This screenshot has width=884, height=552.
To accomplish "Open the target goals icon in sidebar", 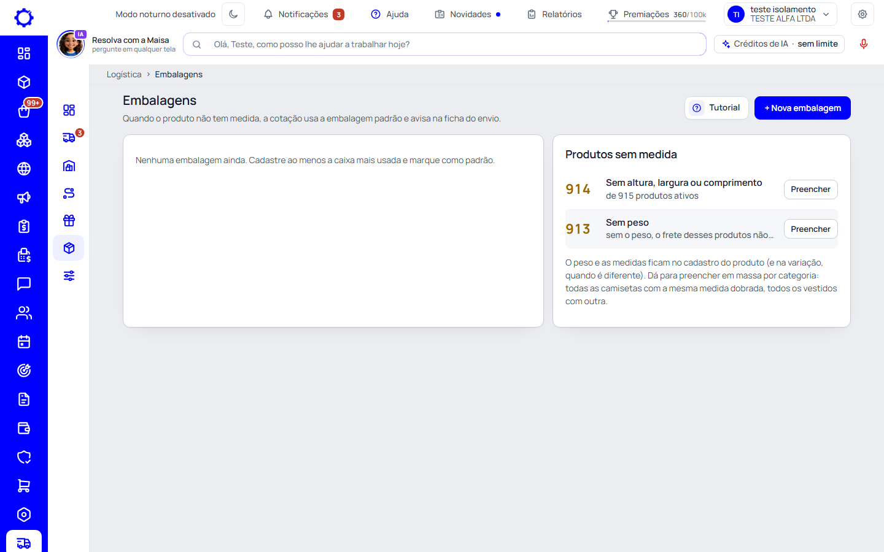I will coord(24,370).
